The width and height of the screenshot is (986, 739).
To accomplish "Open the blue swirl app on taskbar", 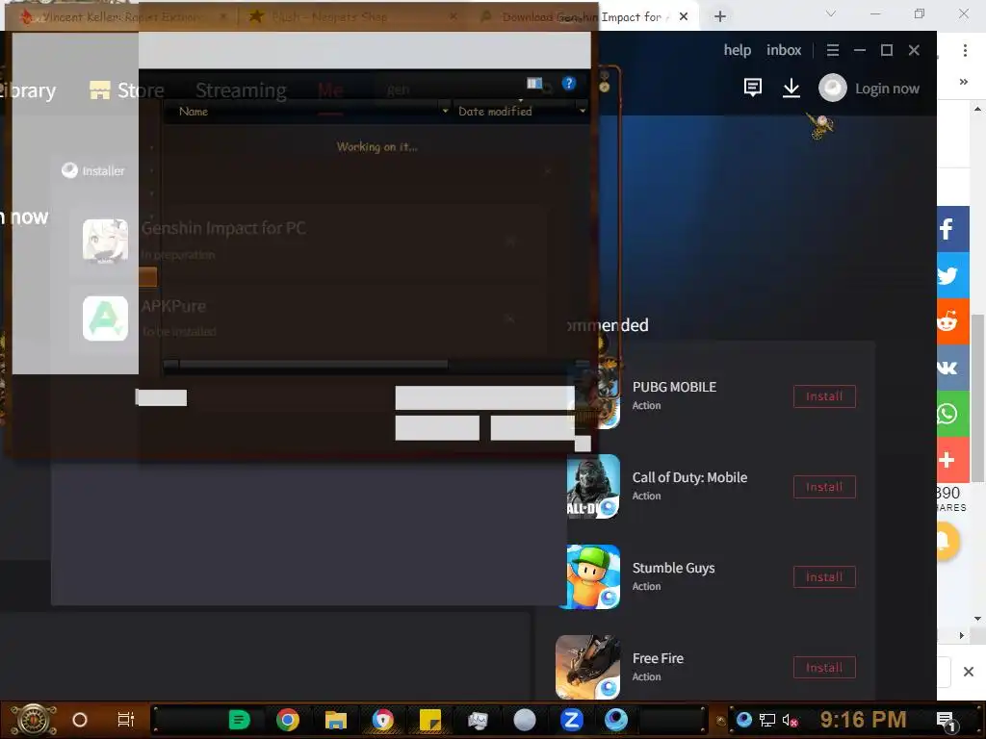I will [x=616, y=720].
